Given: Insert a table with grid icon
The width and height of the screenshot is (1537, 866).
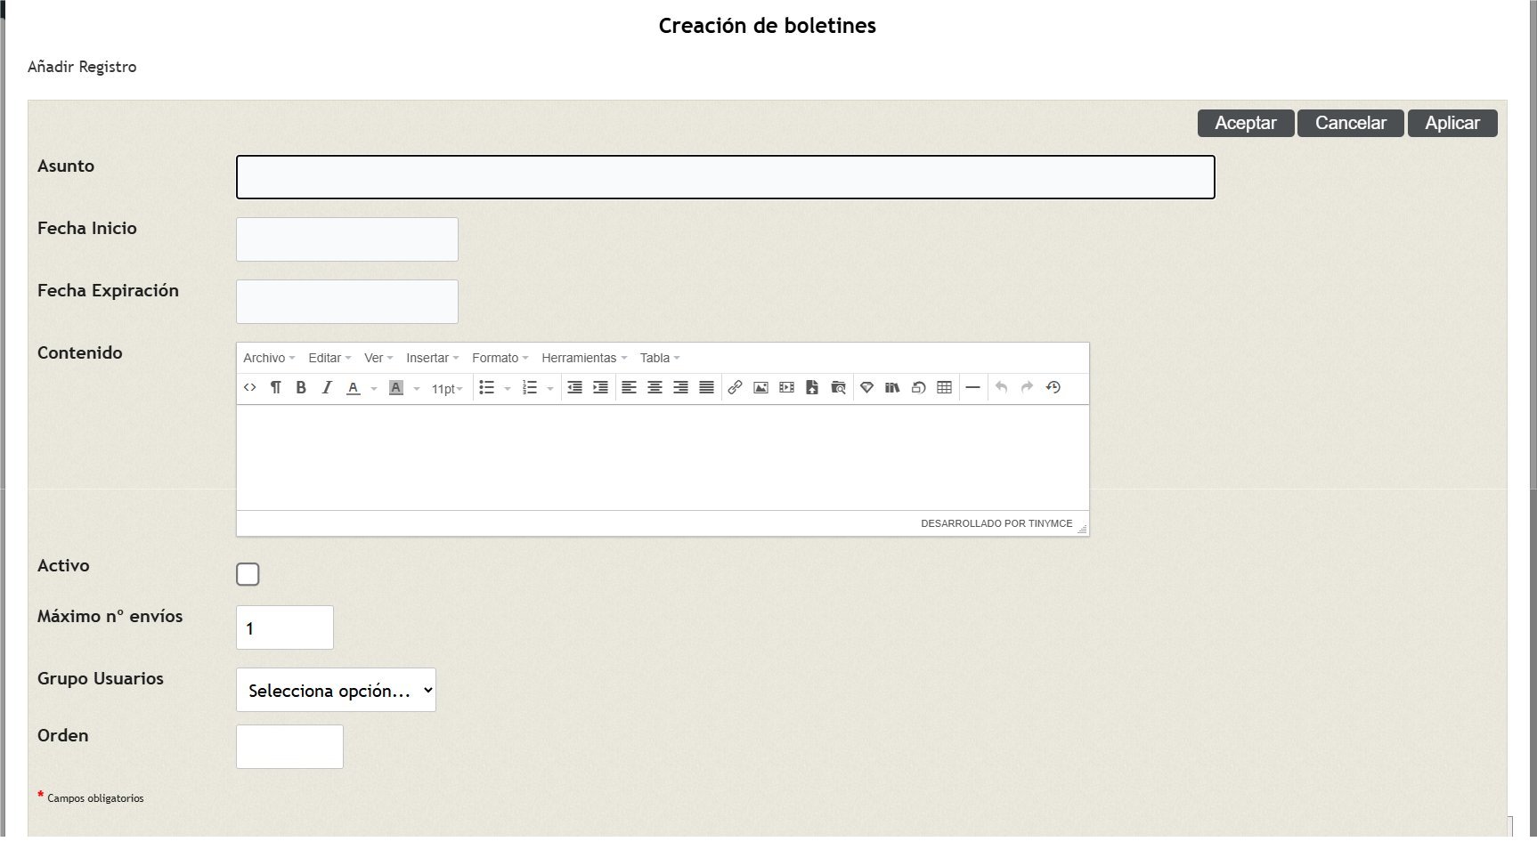Looking at the screenshot, I should (945, 387).
